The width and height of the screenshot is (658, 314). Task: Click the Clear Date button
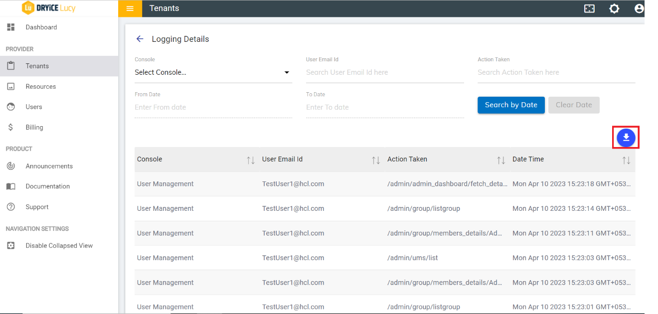point(574,105)
